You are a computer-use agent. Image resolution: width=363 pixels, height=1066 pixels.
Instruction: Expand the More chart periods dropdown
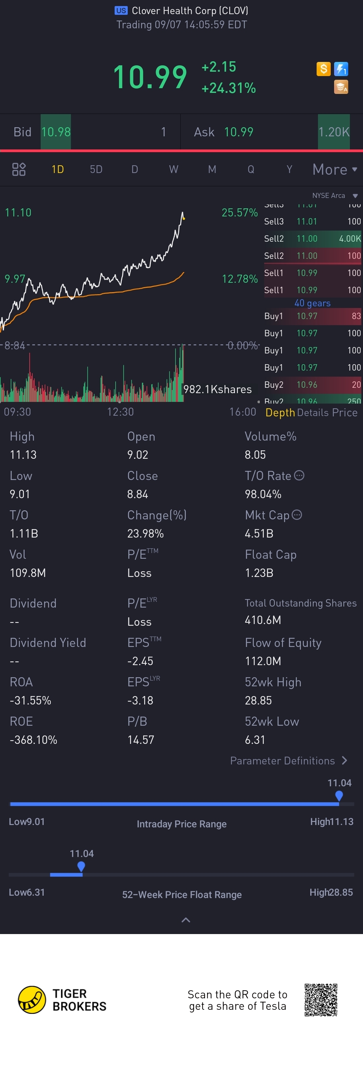pos(335,169)
